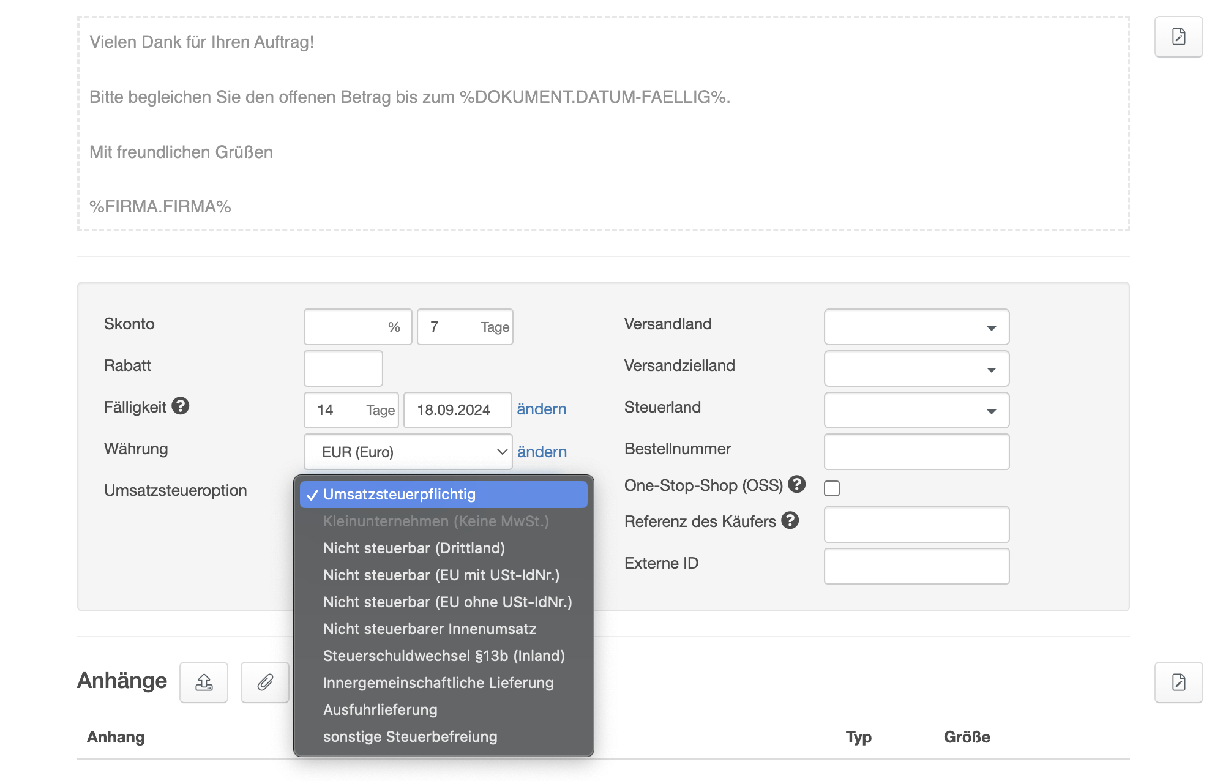
Task: Click the text template icon beside closing text
Action: (x=1178, y=37)
